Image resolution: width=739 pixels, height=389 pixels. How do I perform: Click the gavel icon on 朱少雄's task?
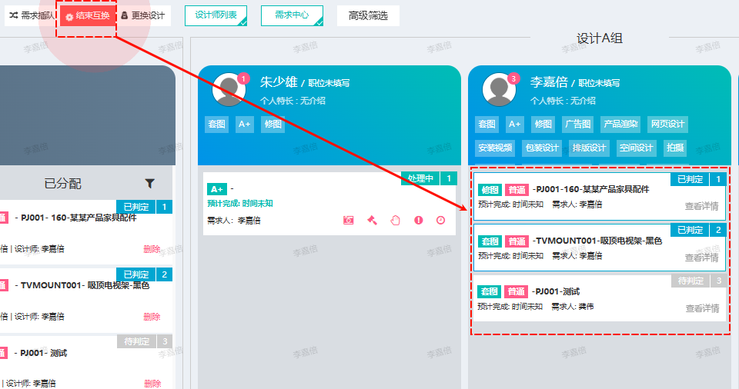click(372, 220)
